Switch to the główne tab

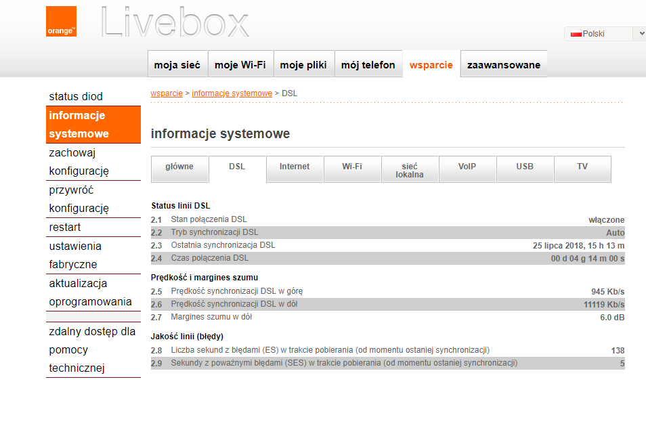click(179, 167)
